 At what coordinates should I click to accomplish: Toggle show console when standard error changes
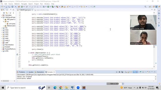coord(137,72)
